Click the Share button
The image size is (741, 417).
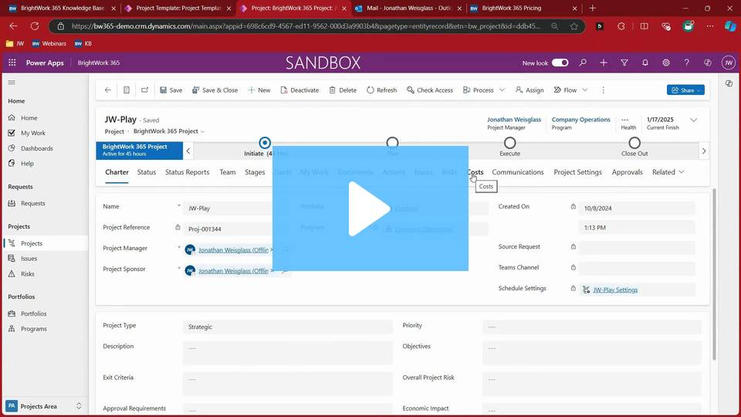tap(685, 90)
